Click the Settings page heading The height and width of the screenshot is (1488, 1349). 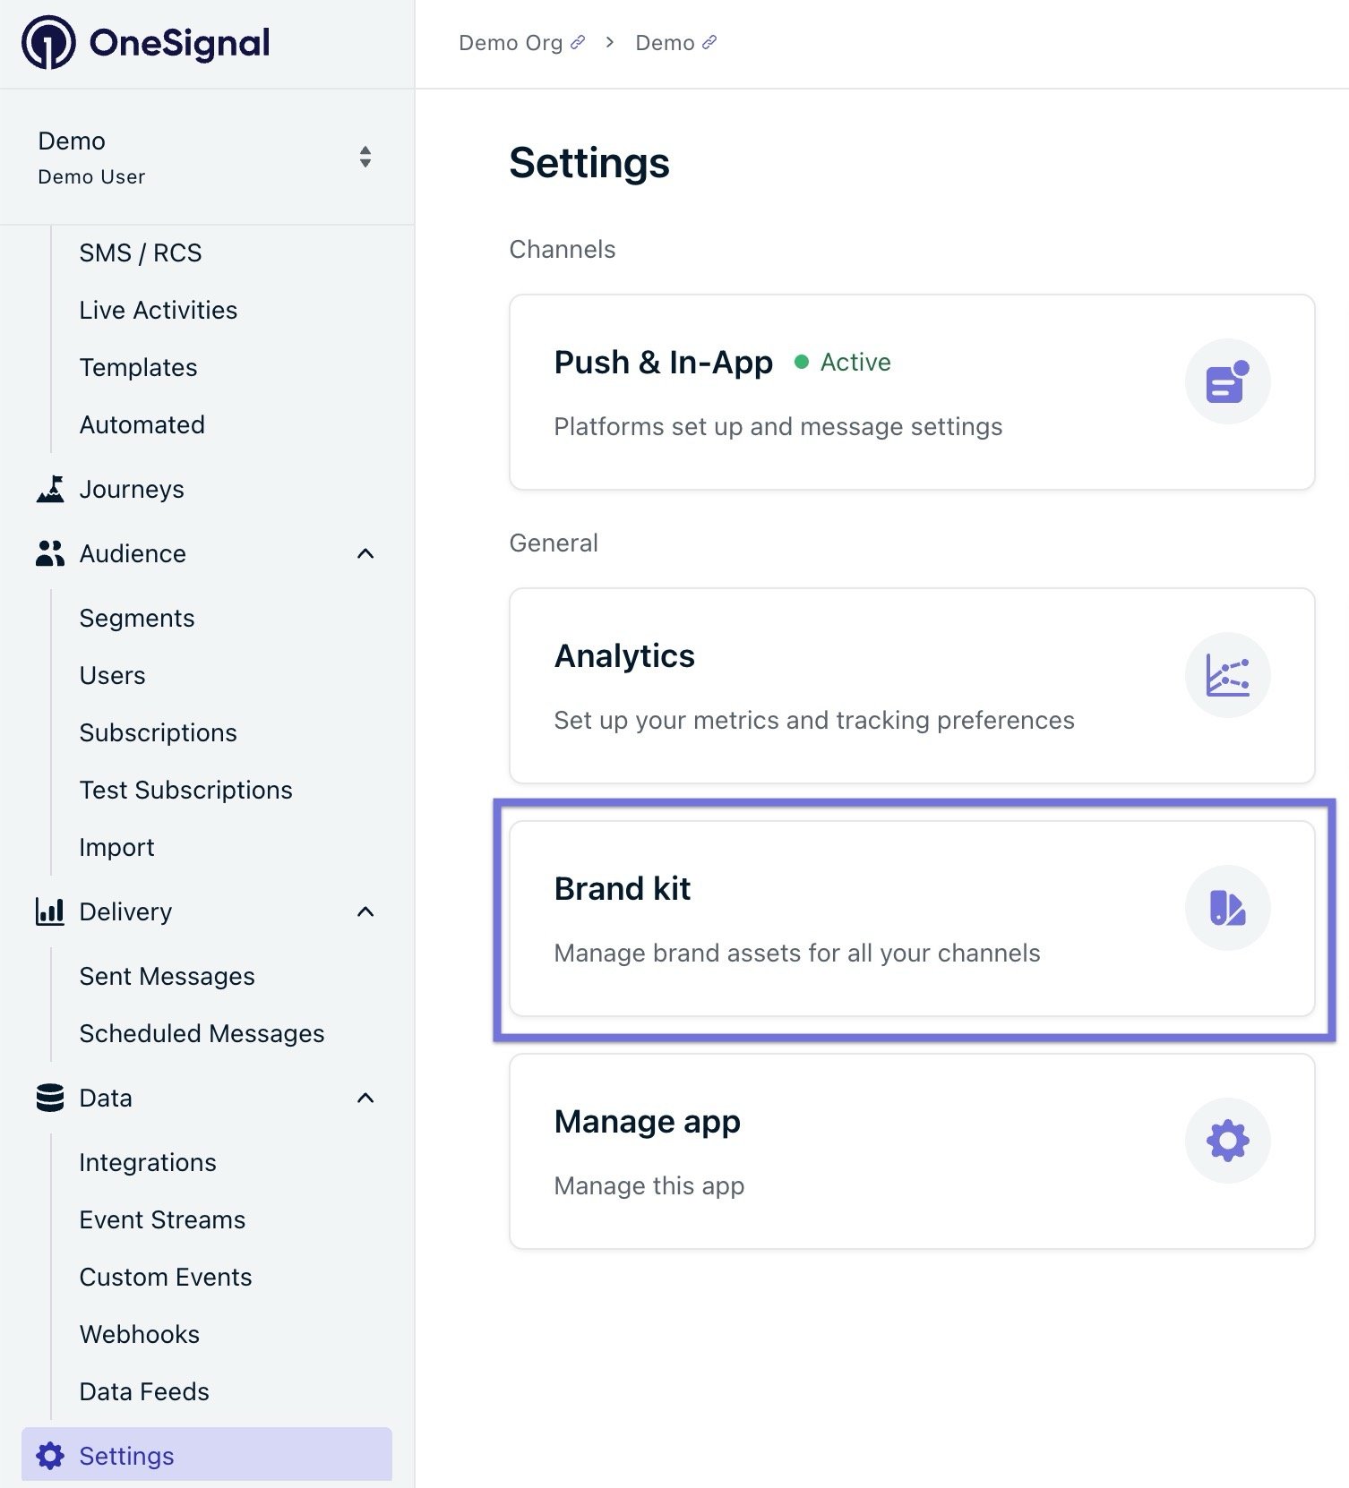[x=589, y=163]
